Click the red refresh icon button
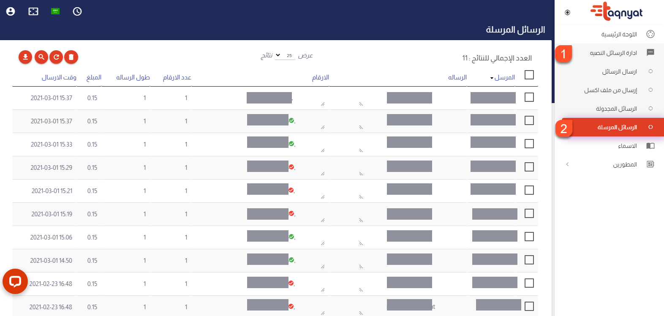This screenshot has height=316, width=664. 56,57
